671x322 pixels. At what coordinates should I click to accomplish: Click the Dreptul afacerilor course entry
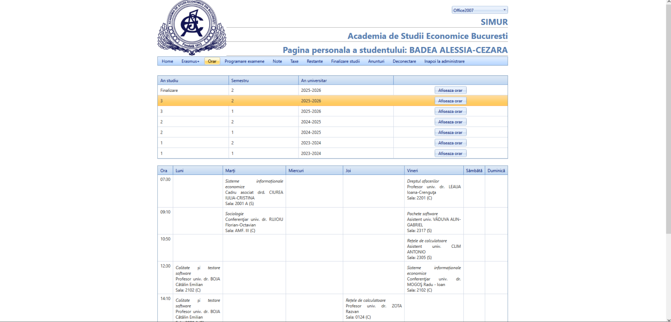coord(434,190)
